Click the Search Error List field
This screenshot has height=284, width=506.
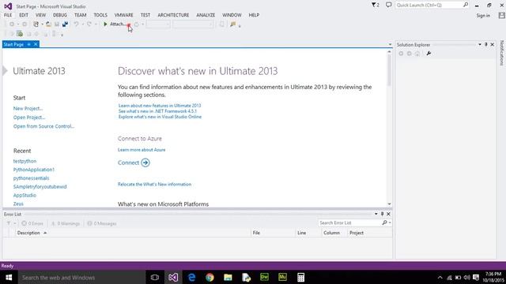[x=350, y=222]
